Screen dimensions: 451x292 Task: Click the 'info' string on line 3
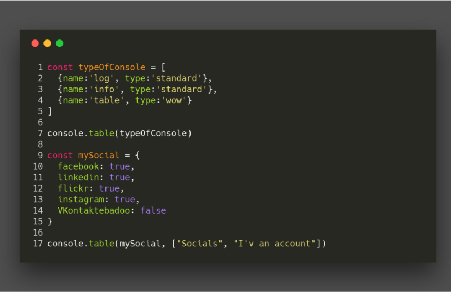tap(104, 89)
